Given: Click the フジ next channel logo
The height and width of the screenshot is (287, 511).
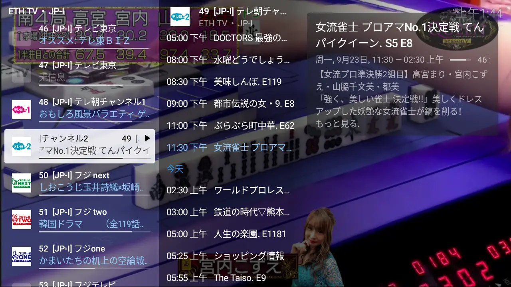Looking at the screenshot, I should point(22,183).
